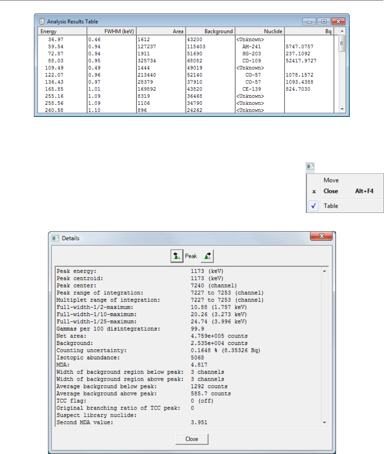Sort by FWHM (keV) column header

point(112,31)
